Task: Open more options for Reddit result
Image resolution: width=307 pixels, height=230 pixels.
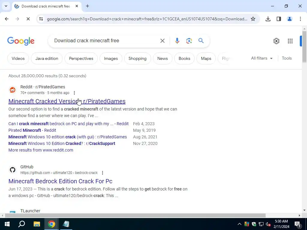Action: pyautogui.click(x=74, y=93)
